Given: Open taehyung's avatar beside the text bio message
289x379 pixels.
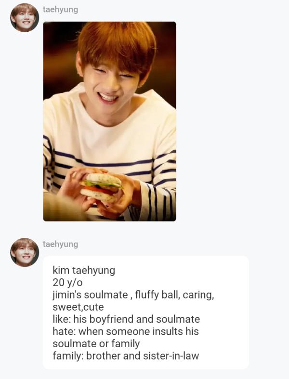Looking at the screenshot, I should pyautogui.click(x=25, y=252).
